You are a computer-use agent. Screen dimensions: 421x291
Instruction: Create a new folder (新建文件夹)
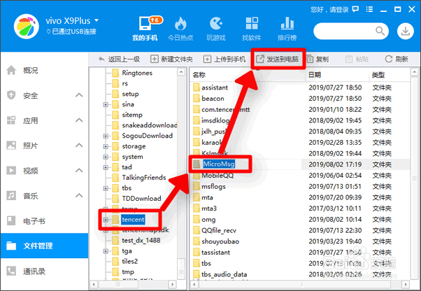click(x=171, y=59)
